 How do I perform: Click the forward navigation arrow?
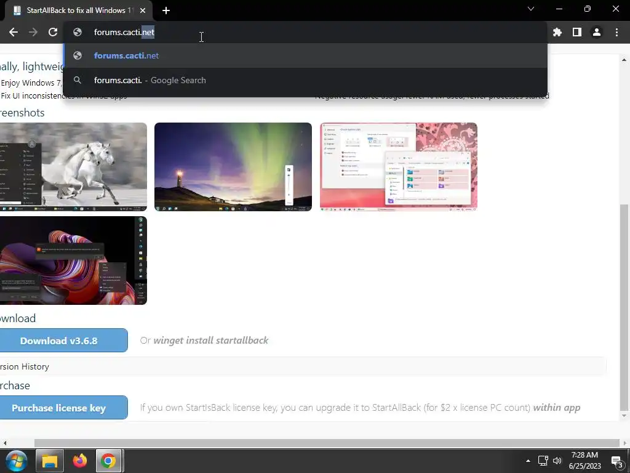point(33,32)
